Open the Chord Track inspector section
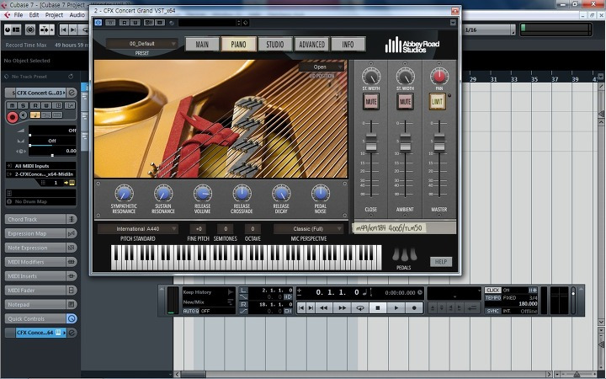Screen dimensions: 606x379 click(40, 219)
